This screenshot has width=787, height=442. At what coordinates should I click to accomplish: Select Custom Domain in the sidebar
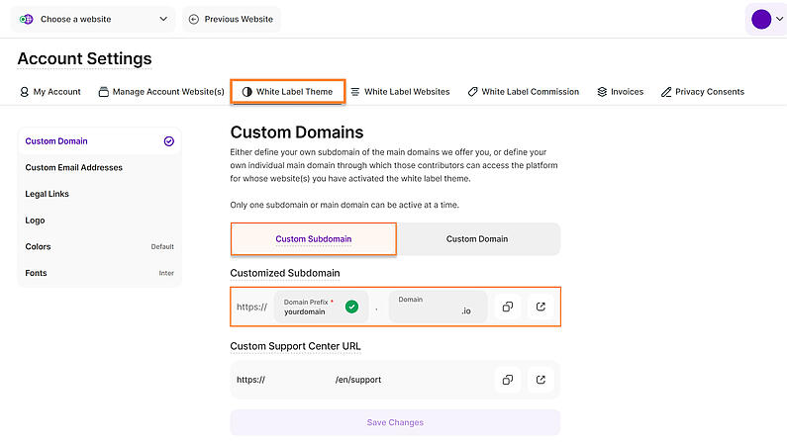click(99, 141)
